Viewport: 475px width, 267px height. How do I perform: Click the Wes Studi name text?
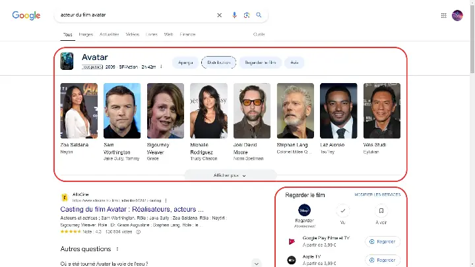coord(375,144)
